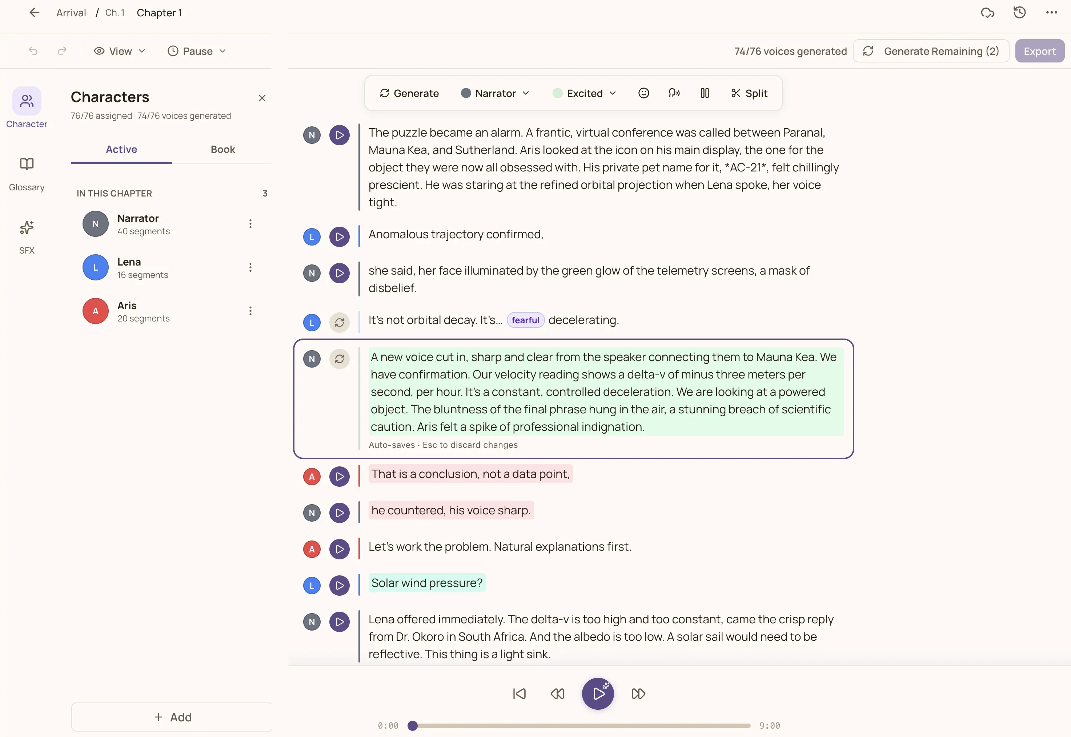
Task: Regenerate the highlighted 'A new voice cut in' segment
Action: [x=340, y=359]
